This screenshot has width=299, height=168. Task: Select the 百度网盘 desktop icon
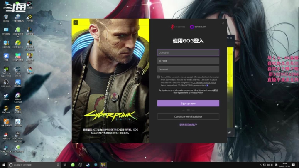tap(18, 123)
